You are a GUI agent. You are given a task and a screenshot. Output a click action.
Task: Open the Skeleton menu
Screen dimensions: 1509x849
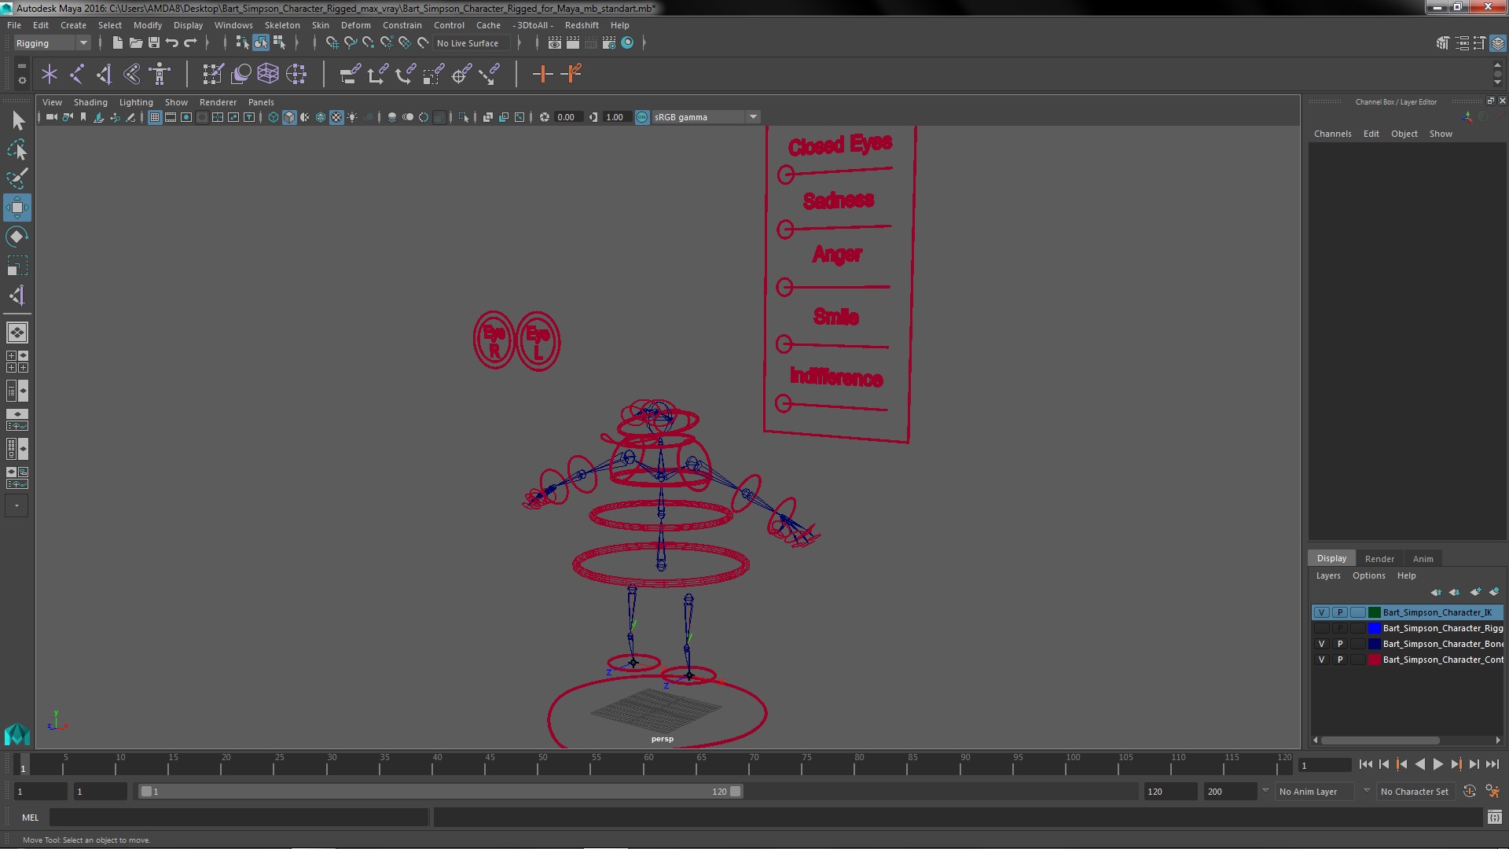point(282,25)
